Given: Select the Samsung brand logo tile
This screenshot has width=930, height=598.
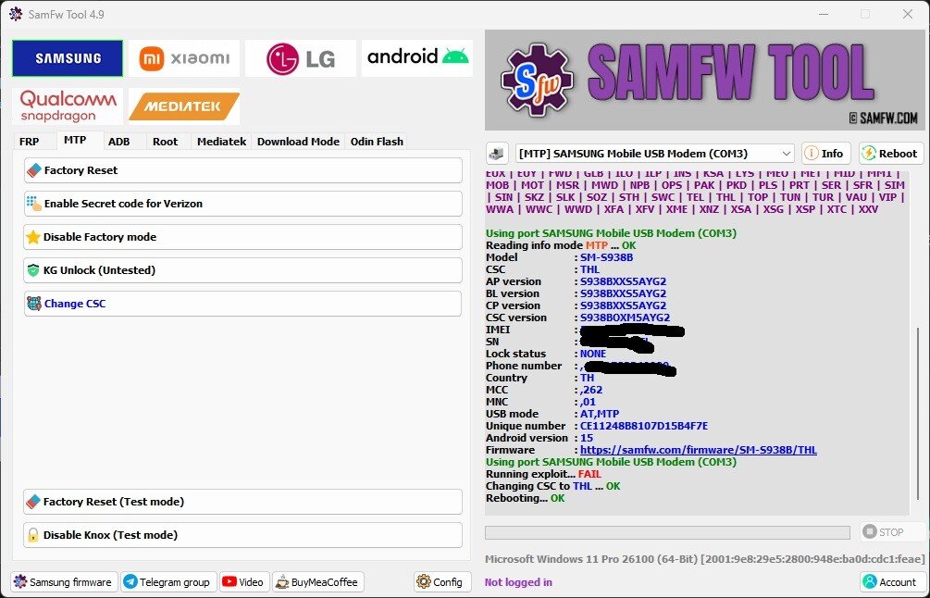Looking at the screenshot, I should pos(68,58).
